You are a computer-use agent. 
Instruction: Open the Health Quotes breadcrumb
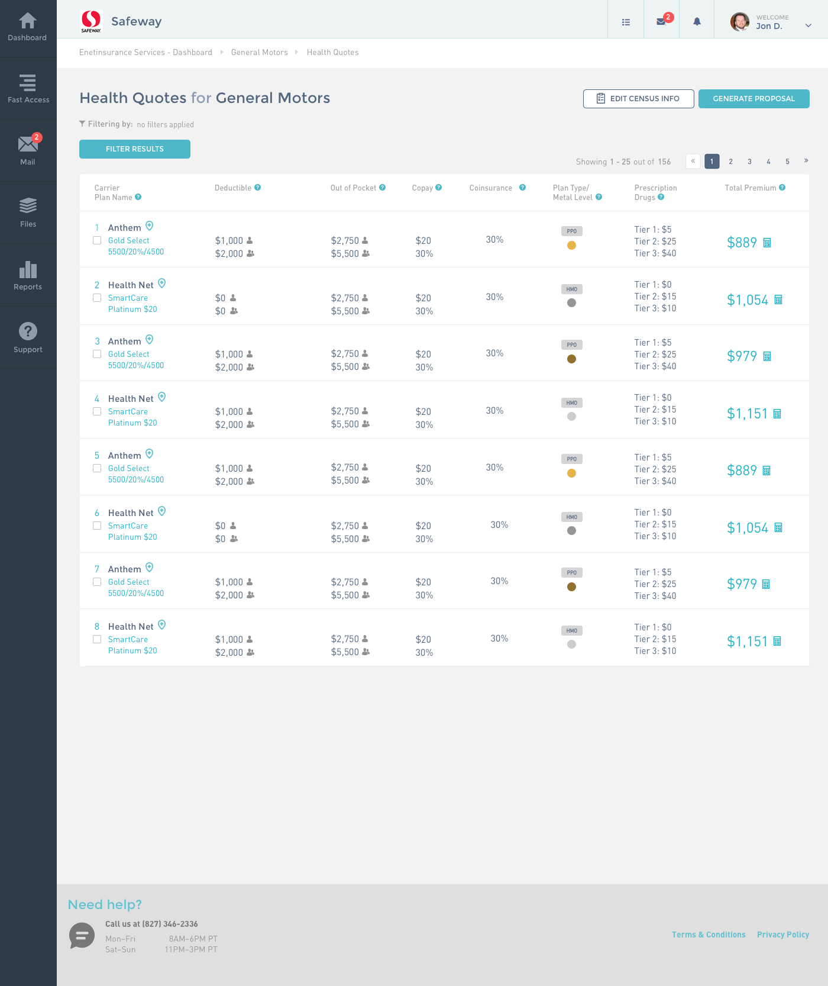coord(333,53)
